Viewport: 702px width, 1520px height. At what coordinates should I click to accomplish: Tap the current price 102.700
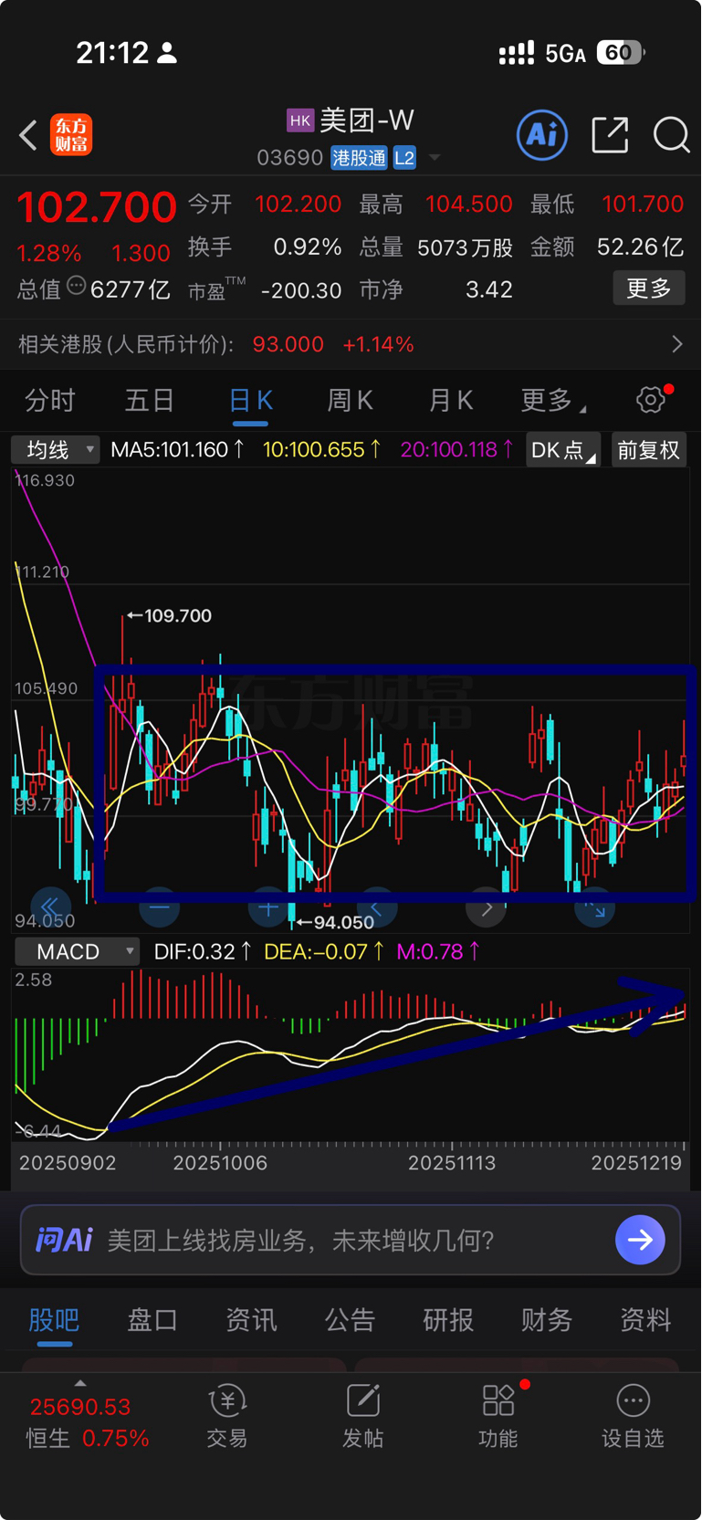click(97, 207)
